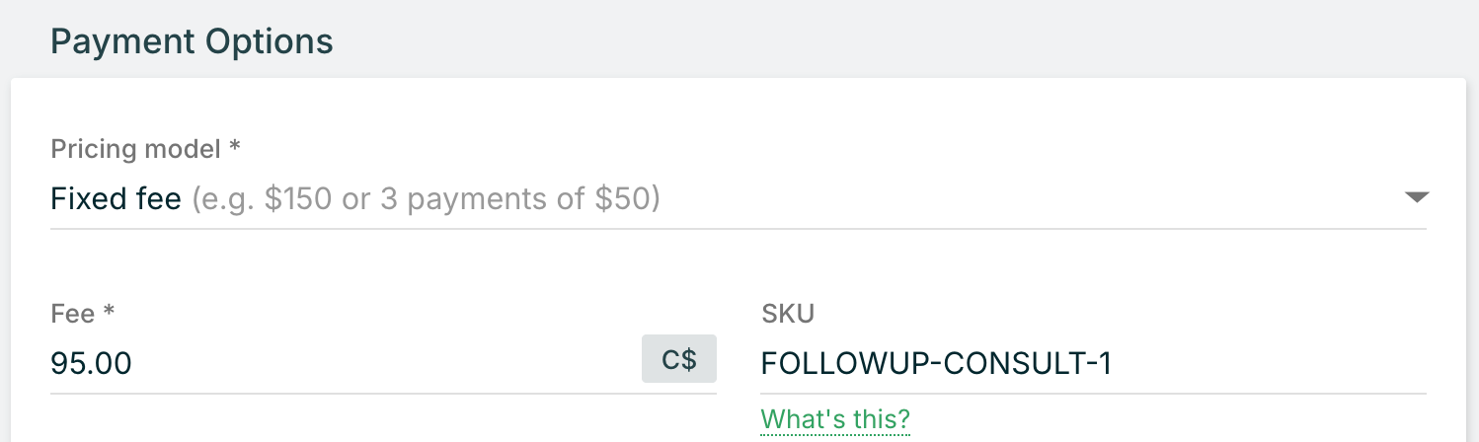Image resolution: width=1479 pixels, height=442 pixels.
Task: Click empty area in Fee field before C$
Action: click(444, 364)
